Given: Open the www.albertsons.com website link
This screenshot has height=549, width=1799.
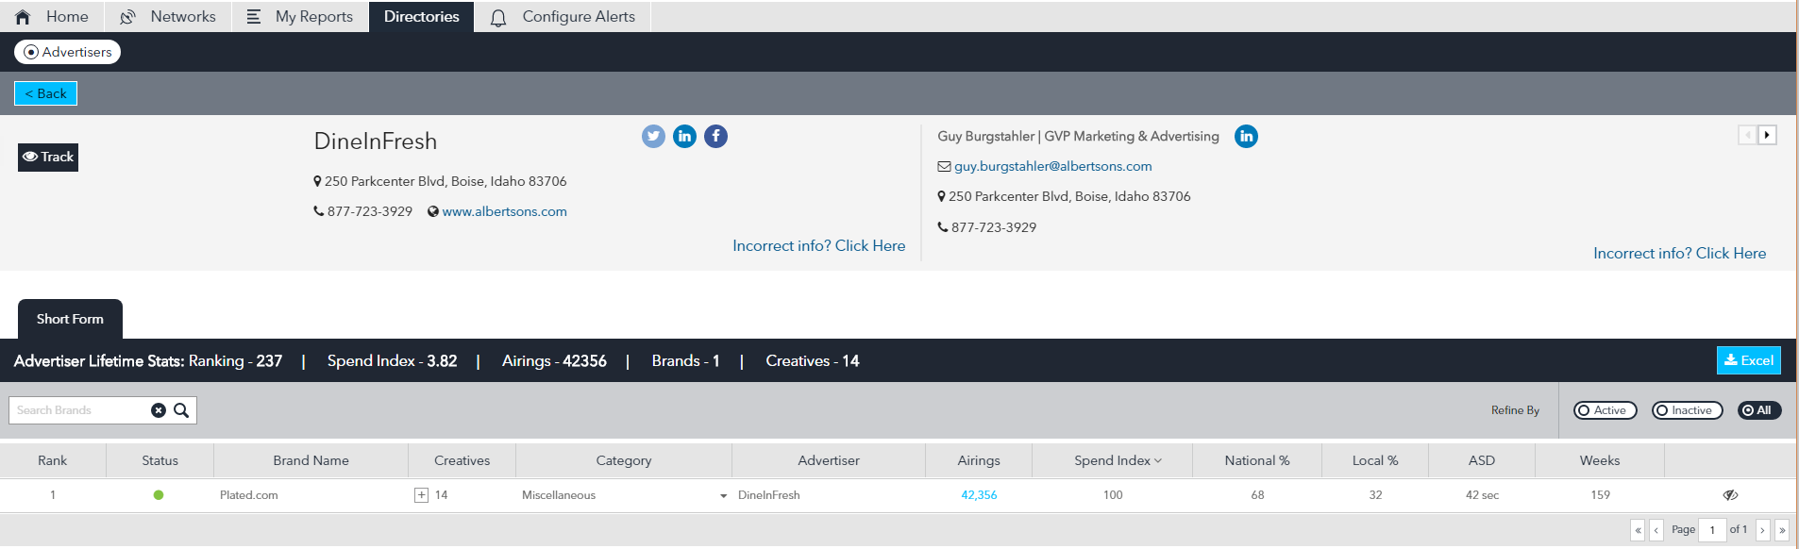Looking at the screenshot, I should [504, 211].
